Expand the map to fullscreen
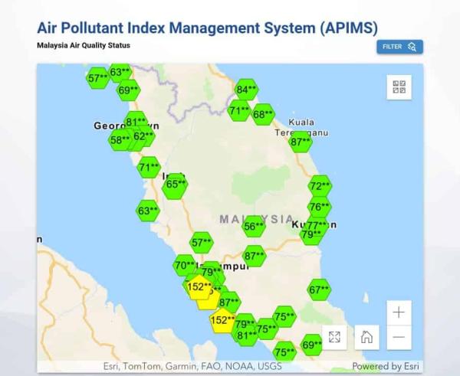Screen dimensions: 460x376 coord(335,337)
